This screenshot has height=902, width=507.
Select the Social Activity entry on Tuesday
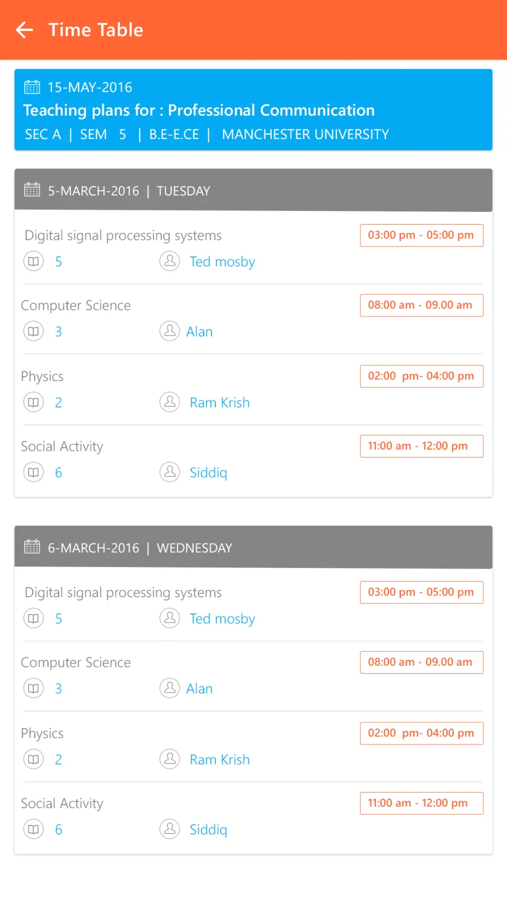pos(62,447)
